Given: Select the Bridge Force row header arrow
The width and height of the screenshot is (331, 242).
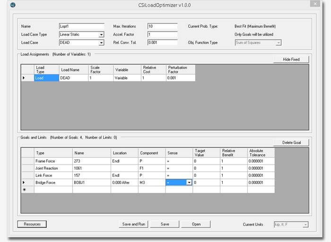Looking at the screenshot, I should 27,183.
